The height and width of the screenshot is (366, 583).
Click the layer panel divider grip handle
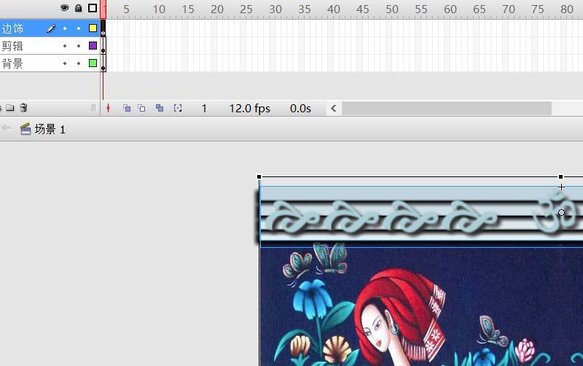94,108
